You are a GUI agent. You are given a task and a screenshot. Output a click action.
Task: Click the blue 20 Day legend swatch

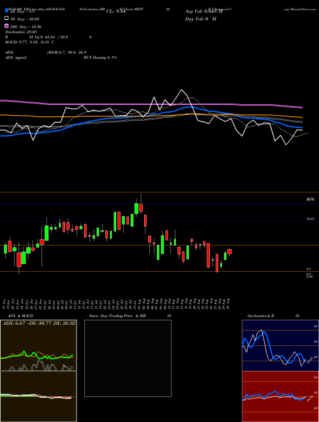pyautogui.click(x=6, y=11)
